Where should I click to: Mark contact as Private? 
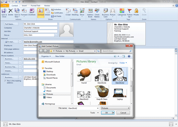[x=136, y=12]
